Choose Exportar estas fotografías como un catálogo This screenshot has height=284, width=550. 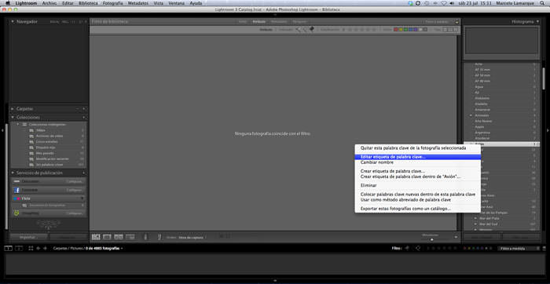click(405, 209)
